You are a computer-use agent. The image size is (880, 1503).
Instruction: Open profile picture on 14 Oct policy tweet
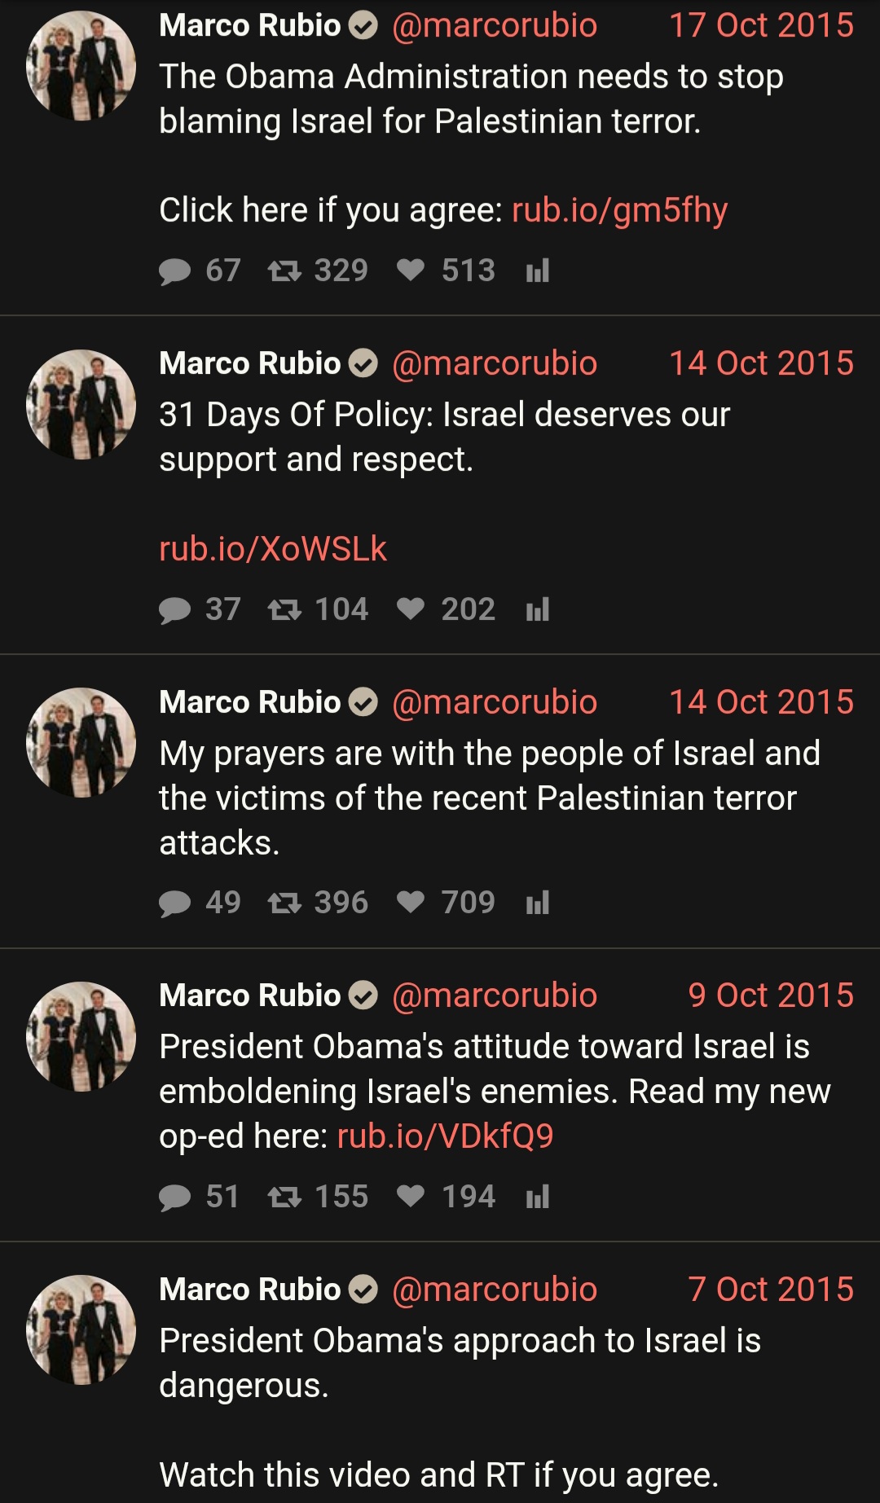tap(81, 404)
